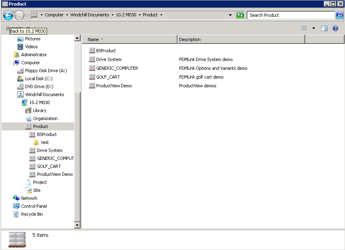Screen dimensions: 345x250
Task: Select Windchill Documents icon in tree
Action: (20, 94)
